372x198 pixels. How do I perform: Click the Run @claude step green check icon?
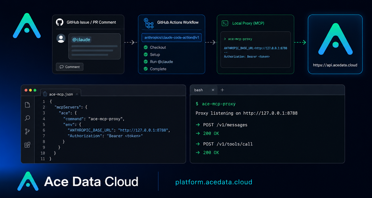click(x=145, y=62)
